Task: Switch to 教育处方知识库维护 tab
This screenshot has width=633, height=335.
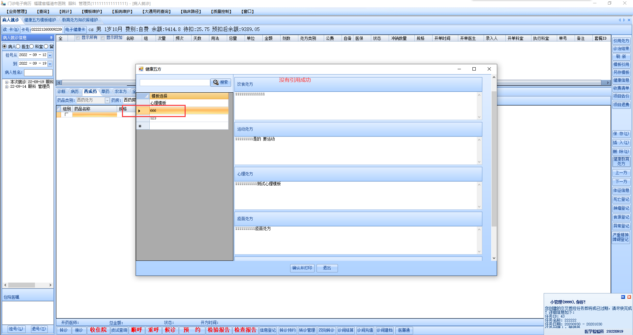Action: coord(80,20)
